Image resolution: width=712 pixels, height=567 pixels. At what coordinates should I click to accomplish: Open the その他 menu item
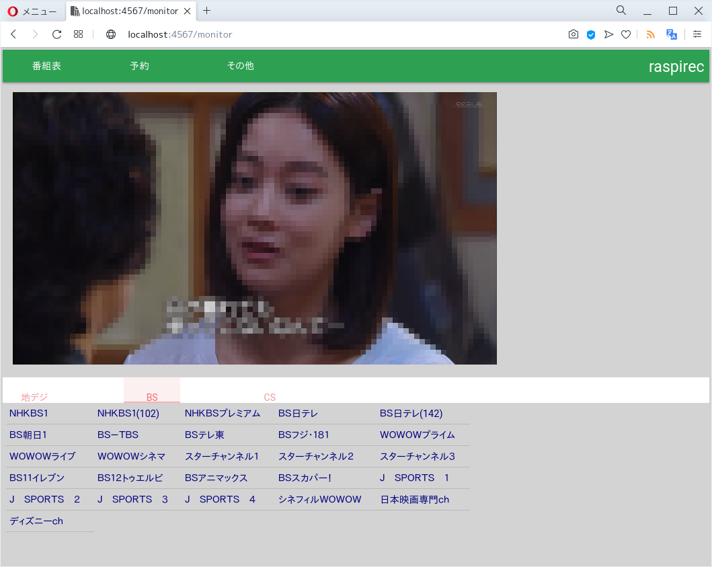[240, 66]
